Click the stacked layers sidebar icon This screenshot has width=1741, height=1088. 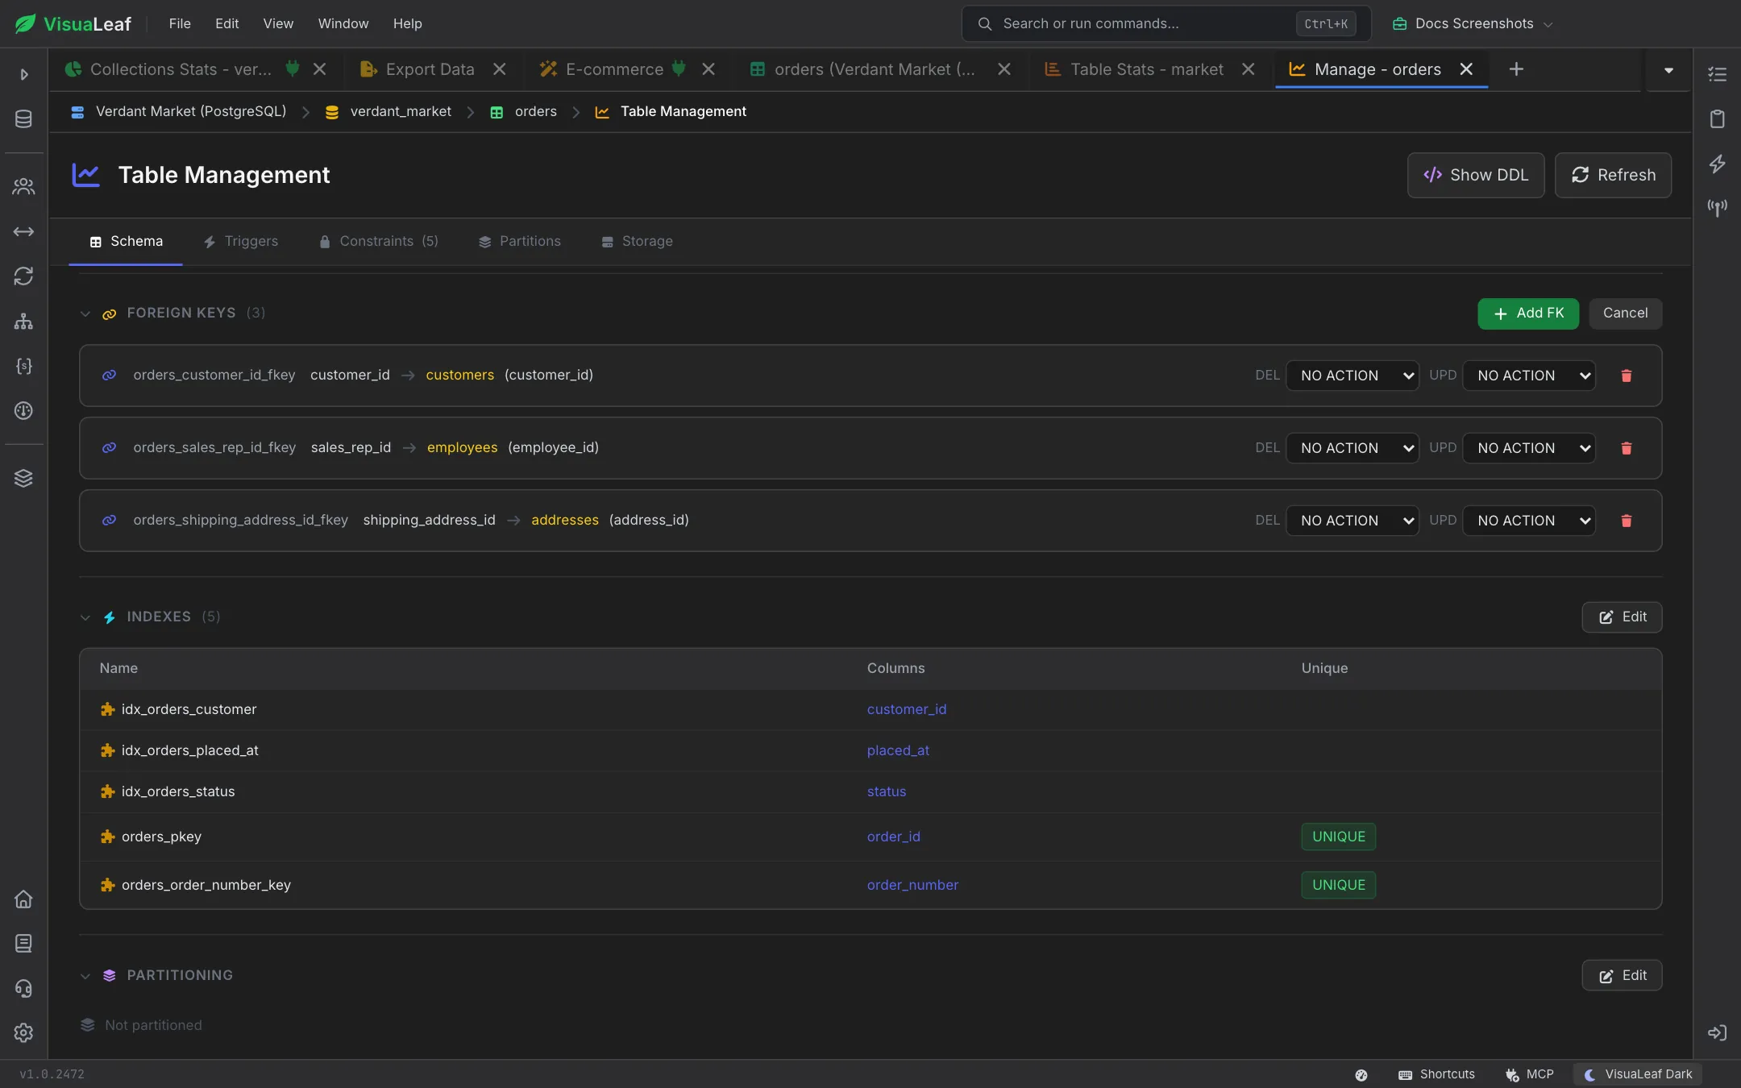(23, 479)
